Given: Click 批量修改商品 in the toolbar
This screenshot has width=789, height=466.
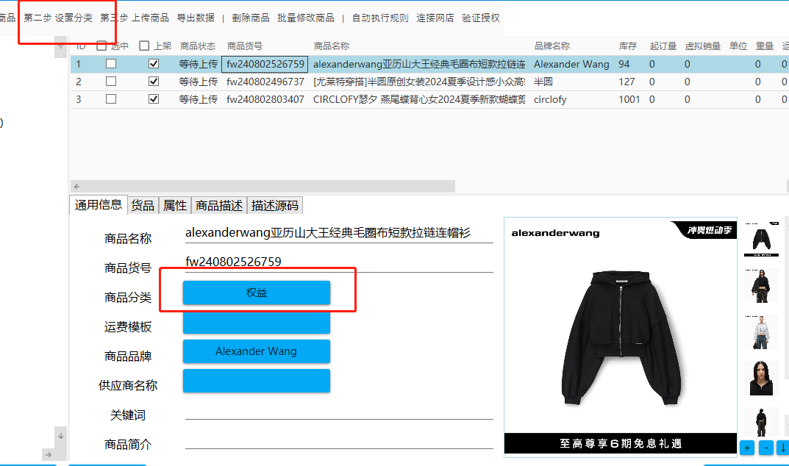Looking at the screenshot, I should click(306, 18).
